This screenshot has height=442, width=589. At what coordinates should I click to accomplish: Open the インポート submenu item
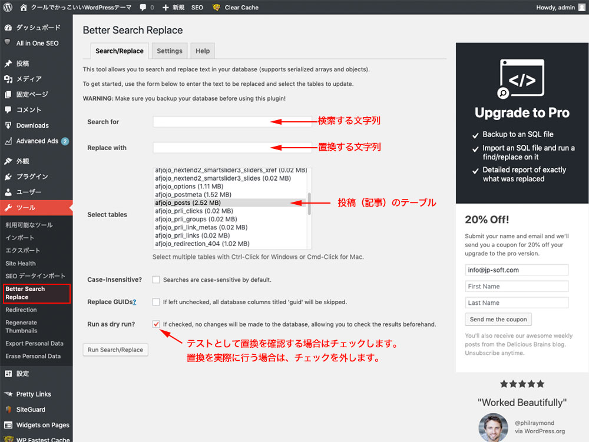coord(19,238)
